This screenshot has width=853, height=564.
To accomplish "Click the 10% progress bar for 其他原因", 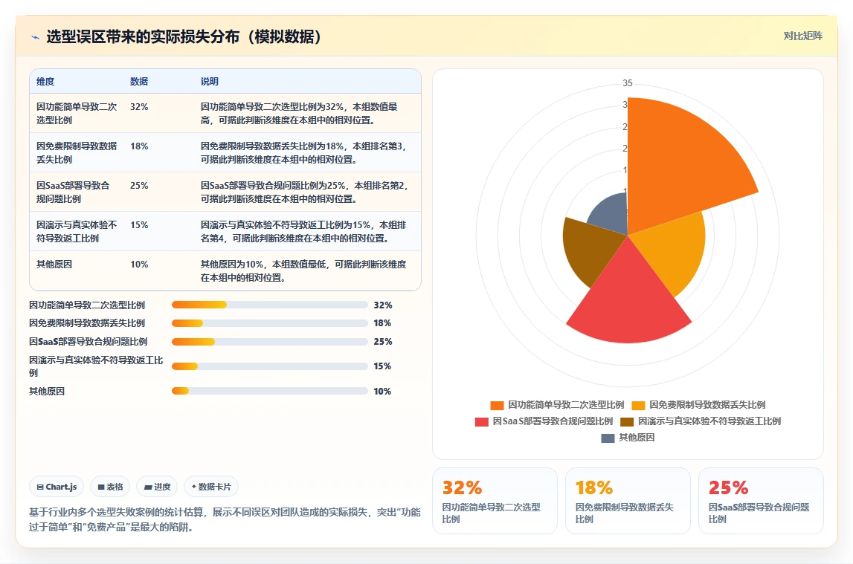I will [270, 391].
